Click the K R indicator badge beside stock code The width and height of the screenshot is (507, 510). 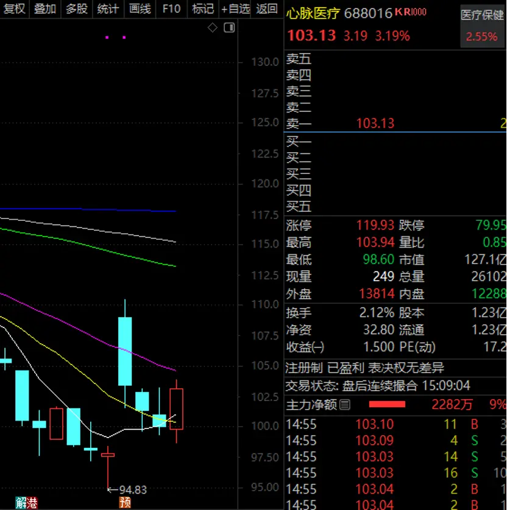click(x=411, y=12)
